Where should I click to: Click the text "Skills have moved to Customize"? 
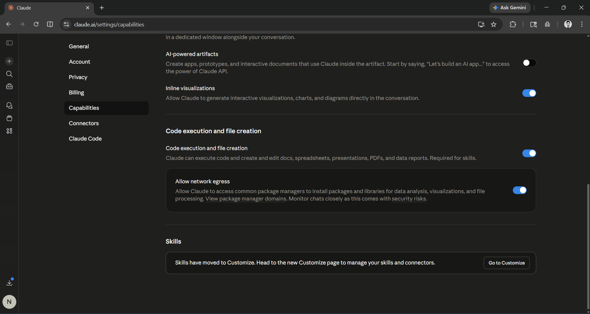click(215, 263)
